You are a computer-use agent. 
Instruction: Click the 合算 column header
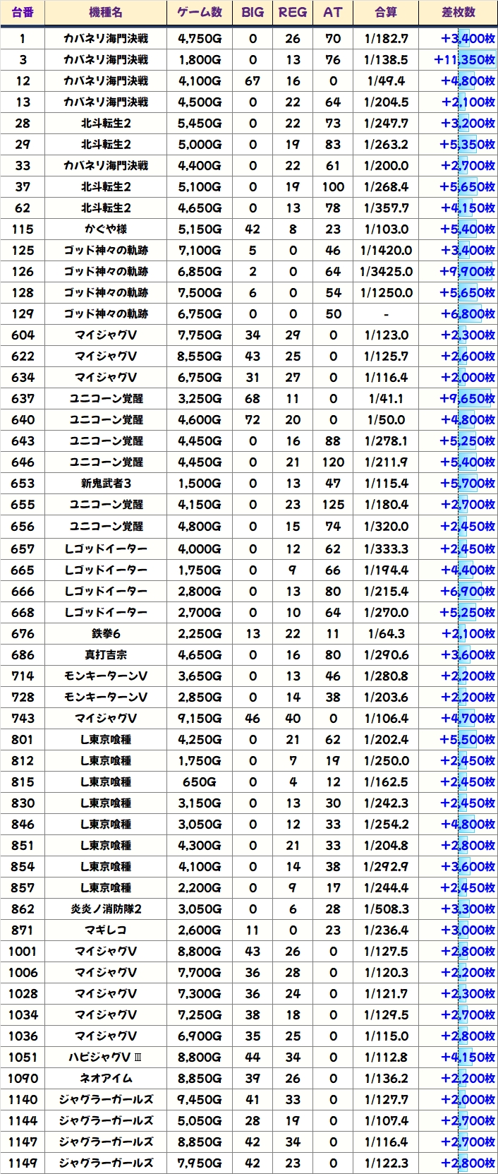tap(386, 12)
